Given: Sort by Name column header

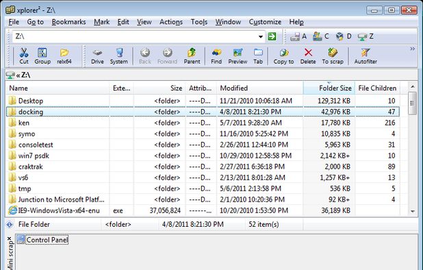Looking at the screenshot, I should (57, 88).
